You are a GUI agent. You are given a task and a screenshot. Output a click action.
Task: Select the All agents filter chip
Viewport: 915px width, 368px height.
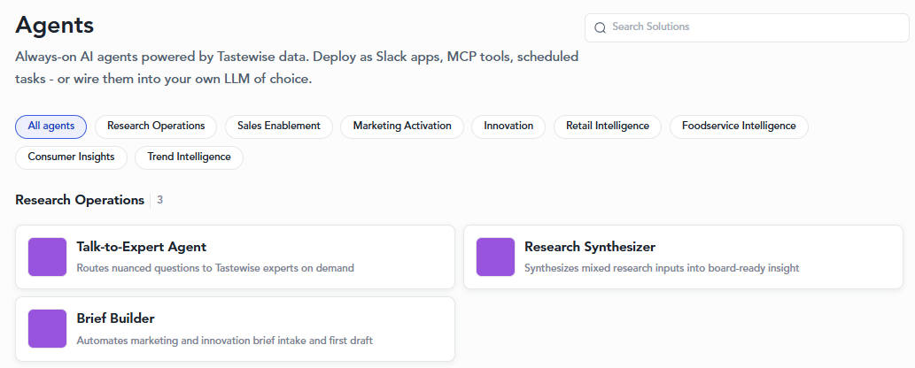pyautogui.click(x=50, y=126)
